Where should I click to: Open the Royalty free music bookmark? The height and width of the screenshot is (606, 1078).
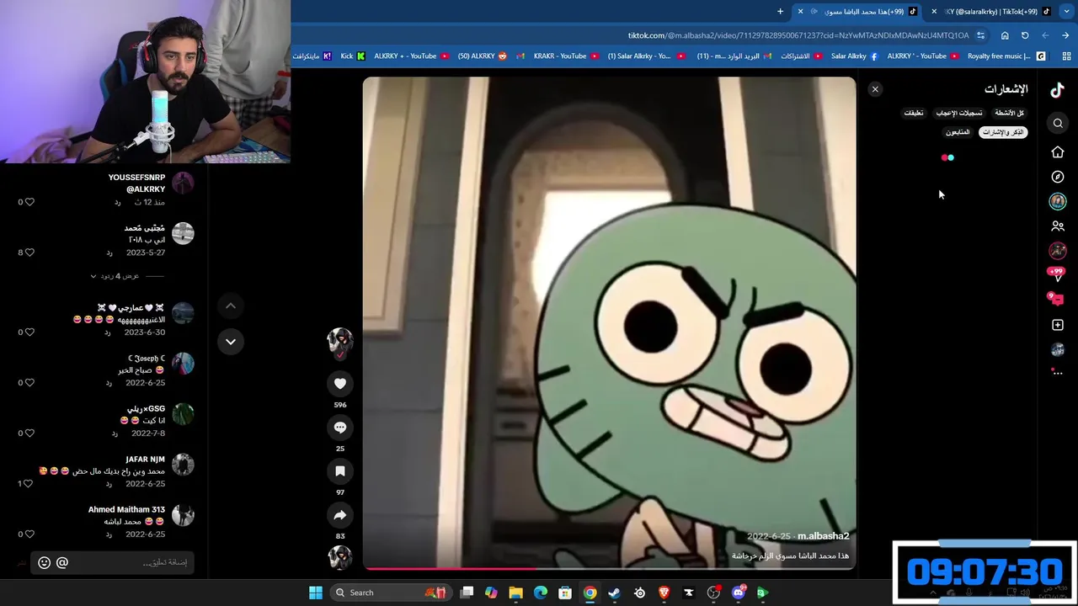(x=1006, y=56)
